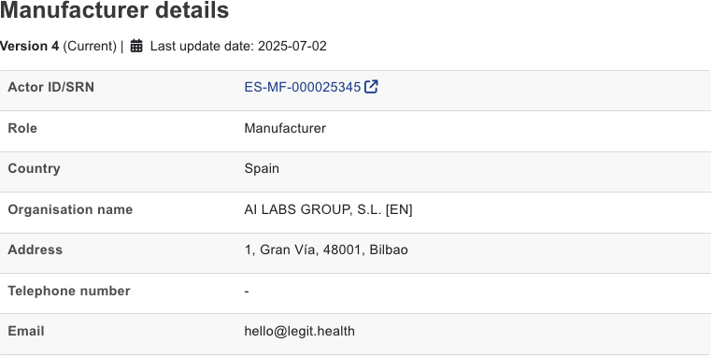Click the (Current) version status text
Image resolution: width=712 pixels, height=357 pixels.
[90, 47]
